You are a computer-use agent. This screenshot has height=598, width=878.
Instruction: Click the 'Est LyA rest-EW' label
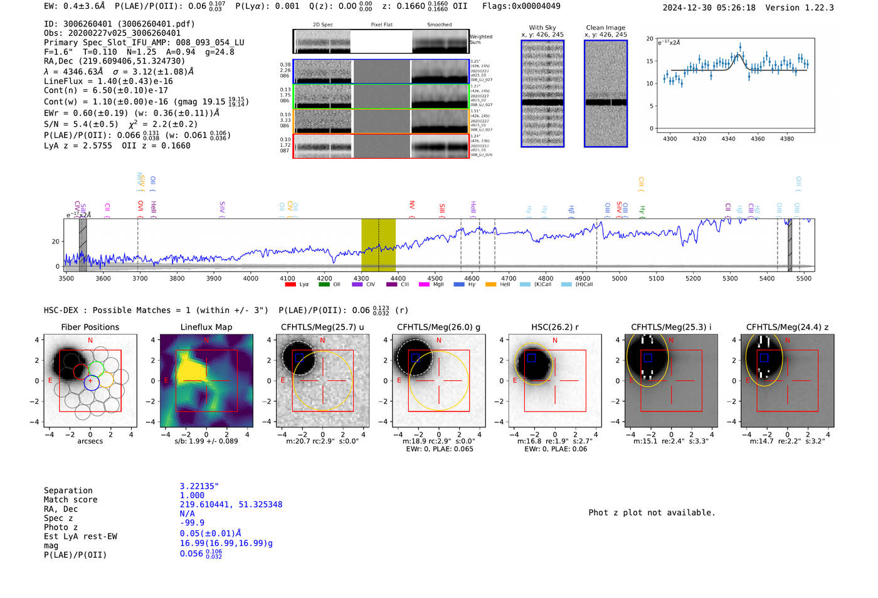click(x=80, y=537)
